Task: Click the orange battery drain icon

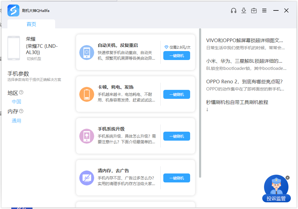Action: tap(87, 94)
